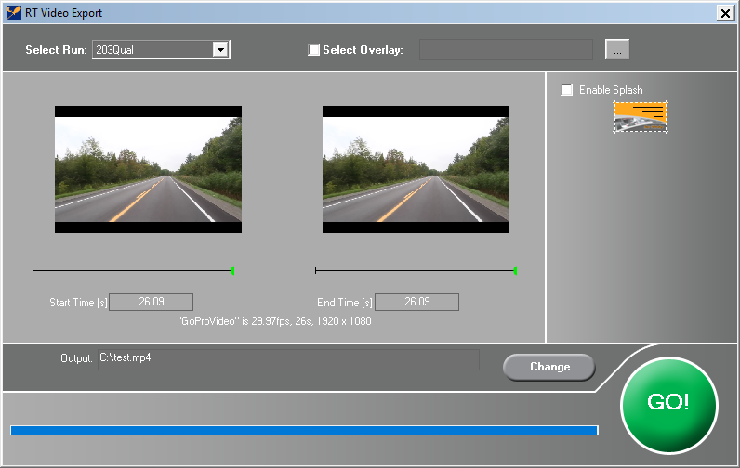Click the middle of the start time track

tap(132, 270)
